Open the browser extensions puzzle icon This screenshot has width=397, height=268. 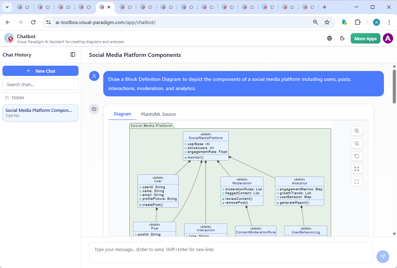tap(357, 22)
